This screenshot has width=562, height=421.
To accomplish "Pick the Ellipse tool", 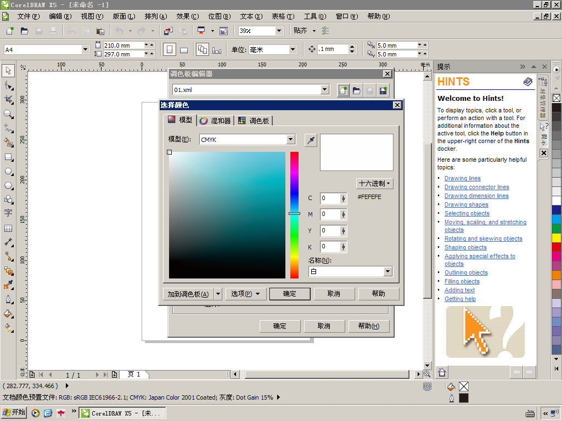I will coord(8,171).
